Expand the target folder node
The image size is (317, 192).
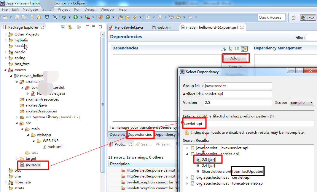pyautogui.click(x=17, y=159)
